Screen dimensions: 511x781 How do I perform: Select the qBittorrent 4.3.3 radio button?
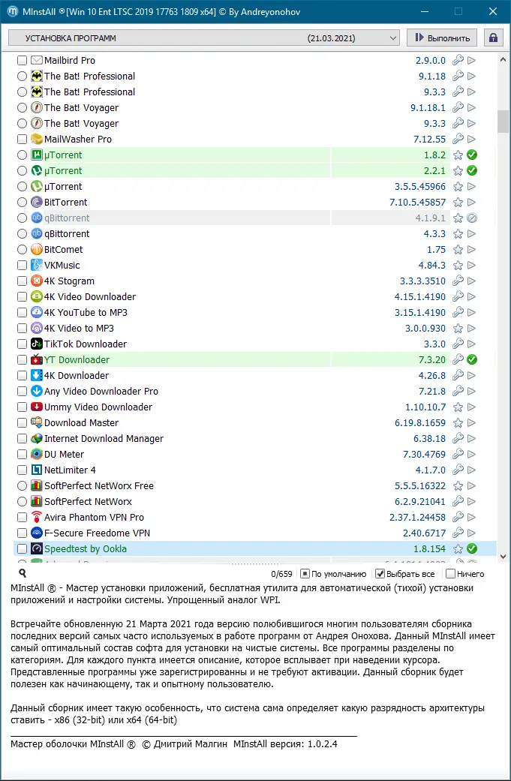coord(22,233)
